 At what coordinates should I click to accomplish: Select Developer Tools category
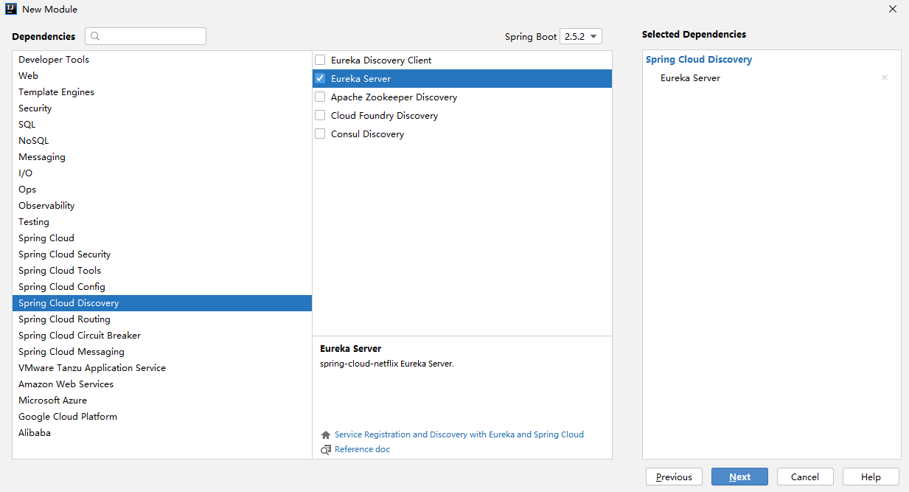pyautogui.click(x=162, y=60)
